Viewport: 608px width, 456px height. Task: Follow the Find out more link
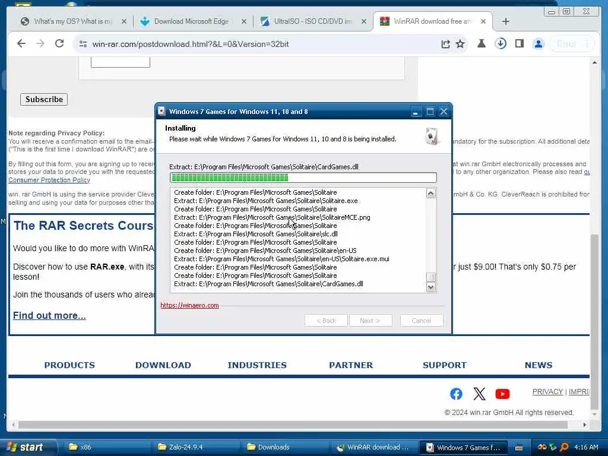pyautogui.click(x=49, y=315)
